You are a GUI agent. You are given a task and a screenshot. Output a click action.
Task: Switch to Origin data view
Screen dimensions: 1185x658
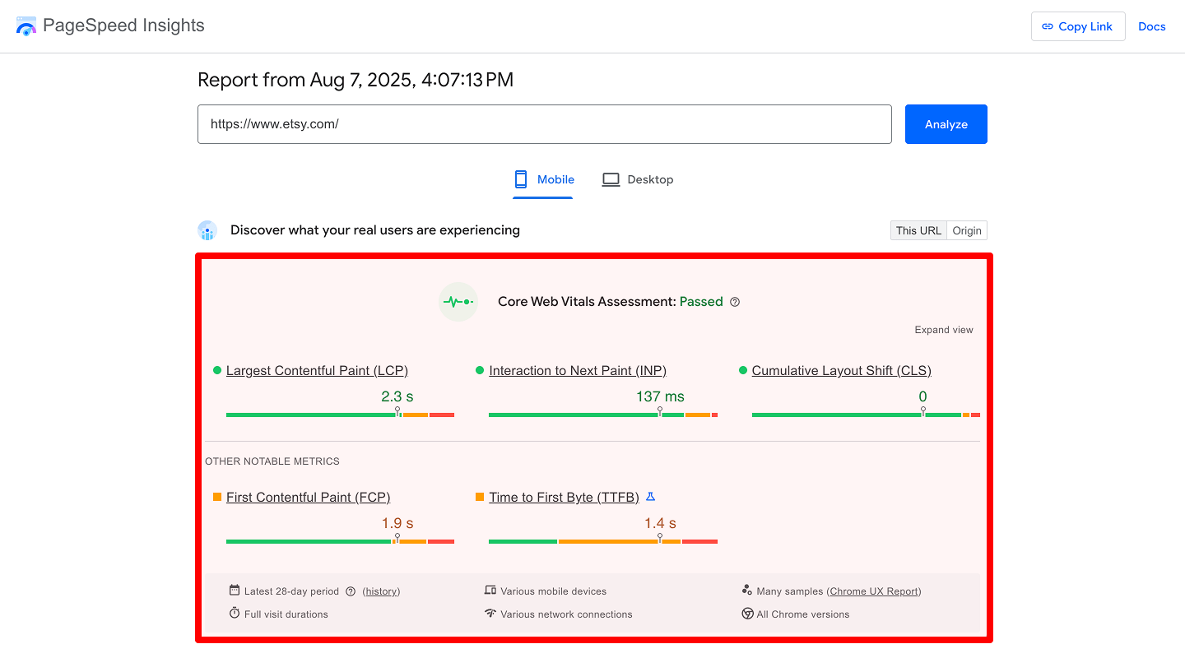click(967, 230)
